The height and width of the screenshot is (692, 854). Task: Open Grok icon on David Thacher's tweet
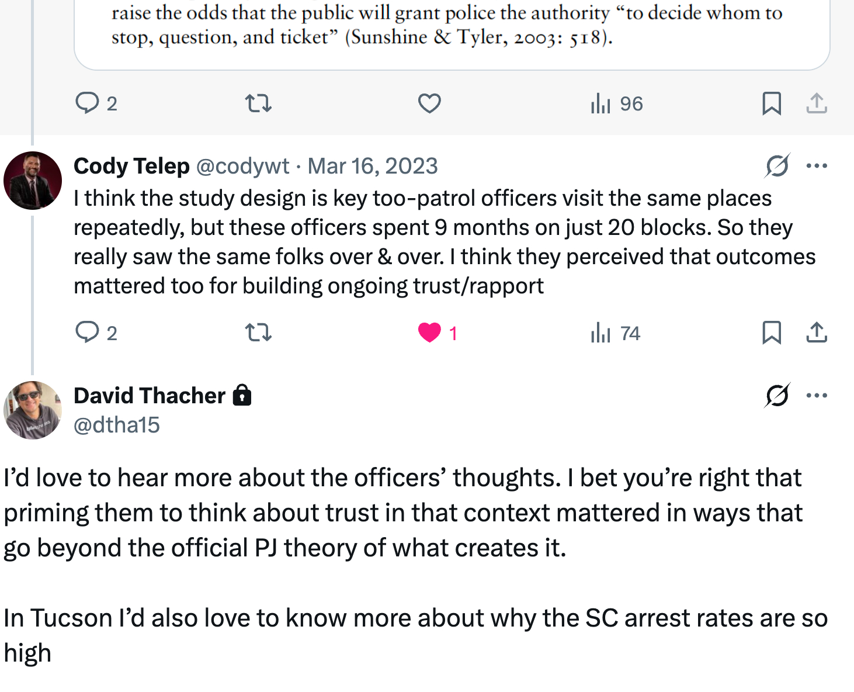777,396
